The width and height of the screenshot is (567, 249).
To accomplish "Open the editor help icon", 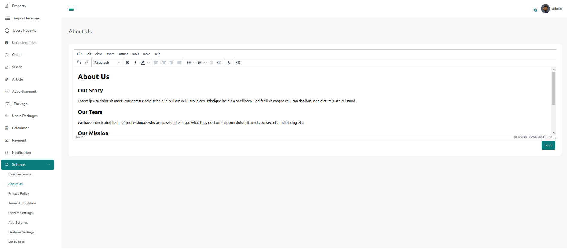I will [238, 63].
